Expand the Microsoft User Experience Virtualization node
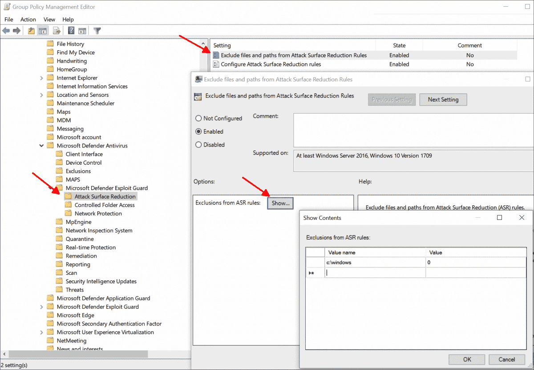Screen dimensions: 534x370 point(41,332)
